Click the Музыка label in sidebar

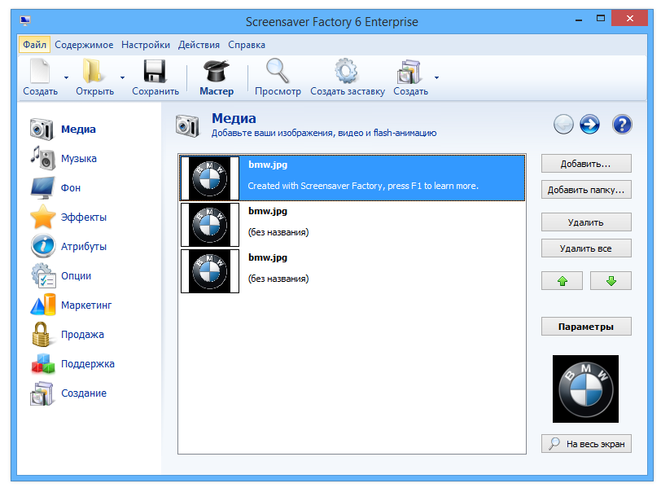click(79, 159)
